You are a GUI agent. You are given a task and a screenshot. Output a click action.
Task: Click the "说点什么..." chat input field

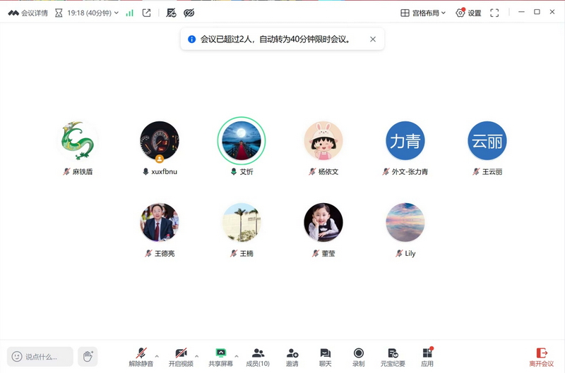click(40, 357)
